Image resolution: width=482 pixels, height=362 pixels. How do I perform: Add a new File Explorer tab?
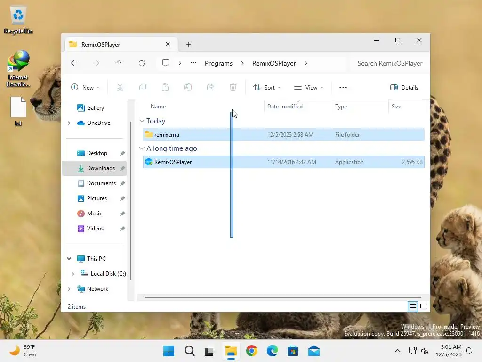pyautogui.click(x=188, y=45)
